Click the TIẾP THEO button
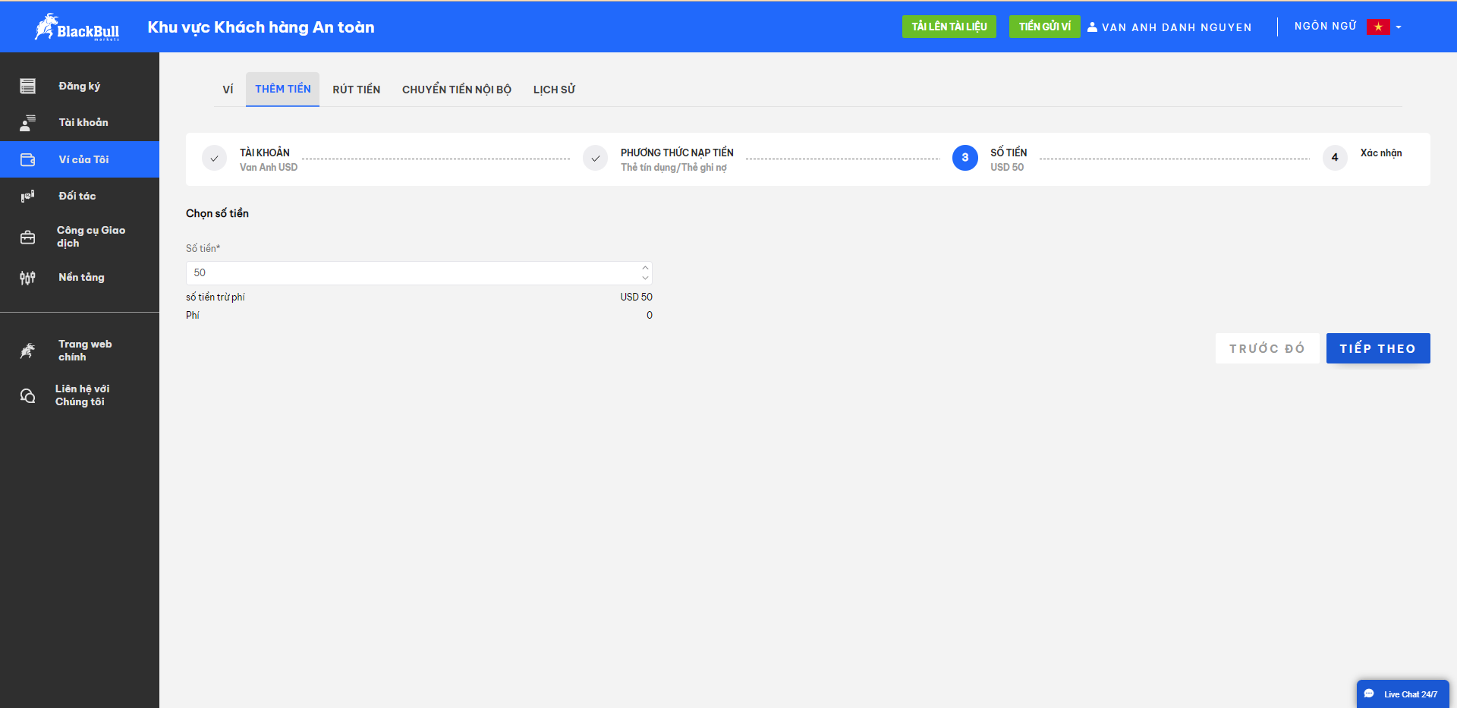The width and height of the screenshot is (1457, 708). (1378, 348)
